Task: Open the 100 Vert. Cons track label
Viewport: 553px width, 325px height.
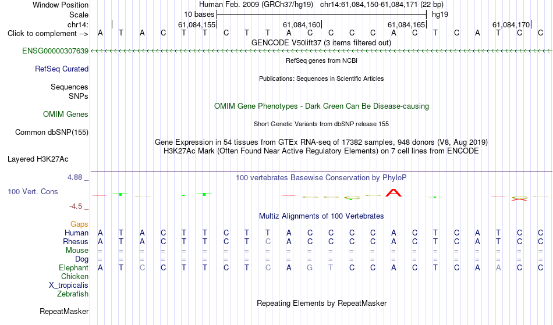Action: [33, 191]
